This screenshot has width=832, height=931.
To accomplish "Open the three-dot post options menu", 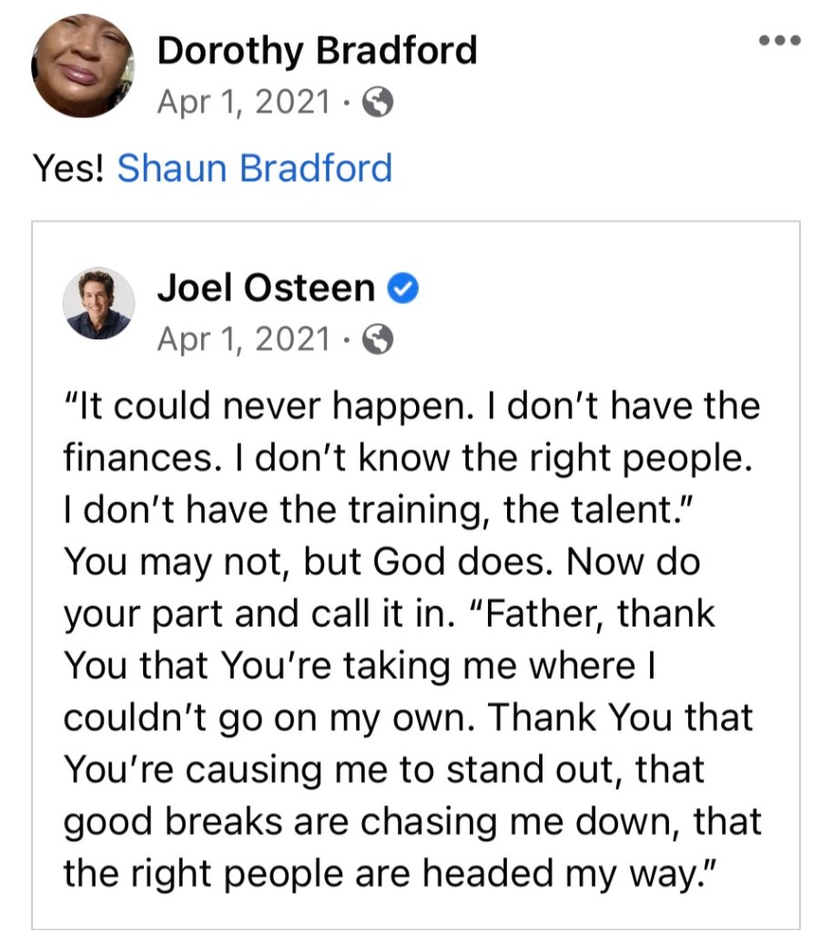I will tap(779, 40).
